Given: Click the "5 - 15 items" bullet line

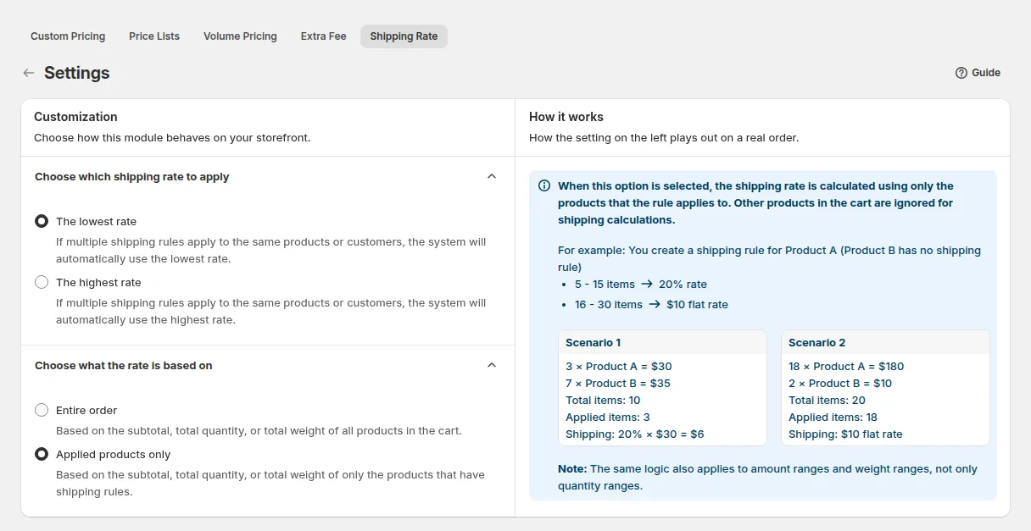Looking at the screenshot, I should (x=641, y=285).
